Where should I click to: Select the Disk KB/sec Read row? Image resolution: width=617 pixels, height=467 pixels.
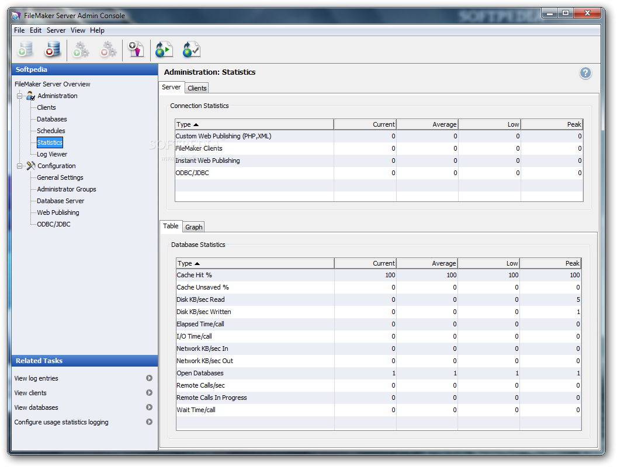(379, 299)
